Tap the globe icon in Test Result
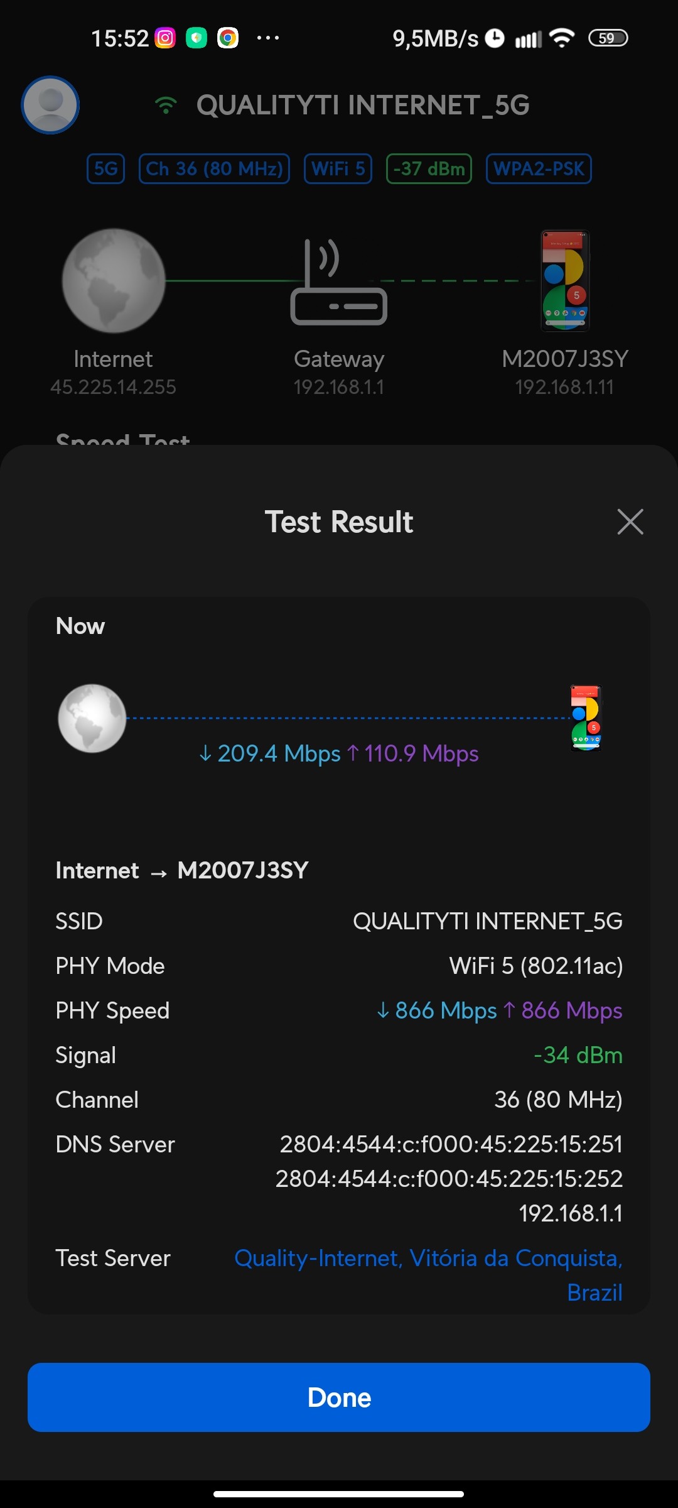Image resolution: width=678 pixels, height=1508 pixels. point(92,718)
